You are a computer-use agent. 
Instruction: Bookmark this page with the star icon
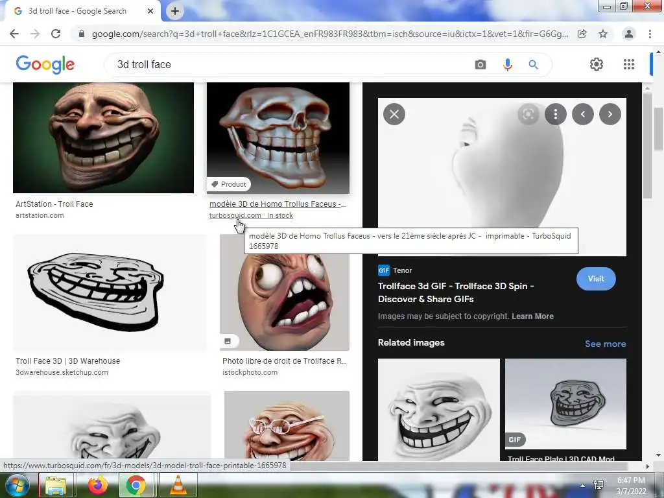(x=603, y=34)
